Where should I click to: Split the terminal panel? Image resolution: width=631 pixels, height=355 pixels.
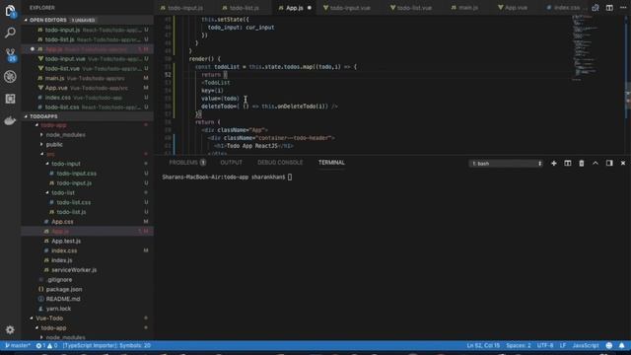coord(568,163)
